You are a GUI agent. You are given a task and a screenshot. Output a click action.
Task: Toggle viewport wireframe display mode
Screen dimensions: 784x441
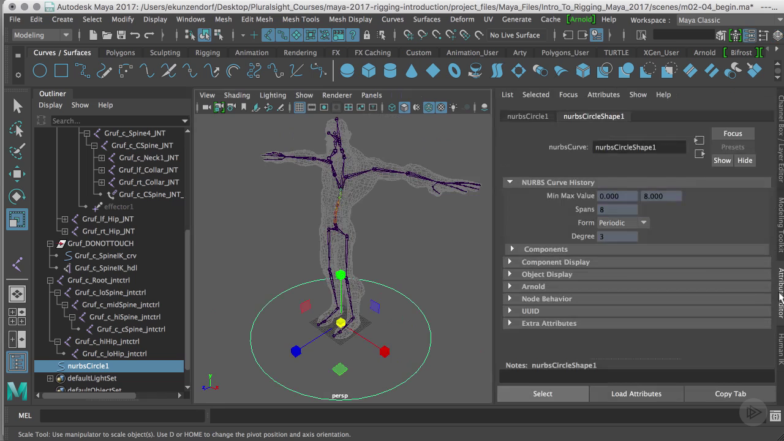(x=392, y=108)
